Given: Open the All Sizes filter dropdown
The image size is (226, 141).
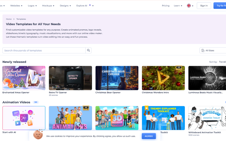Looking at the screenshot, I should click(x=213, y=50).
